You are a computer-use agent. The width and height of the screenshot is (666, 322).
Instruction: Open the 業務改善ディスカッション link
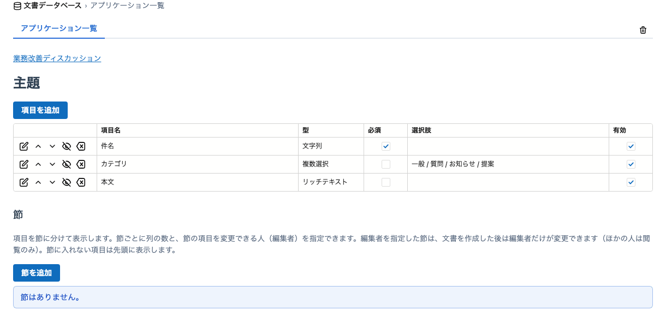pos(57,58)
